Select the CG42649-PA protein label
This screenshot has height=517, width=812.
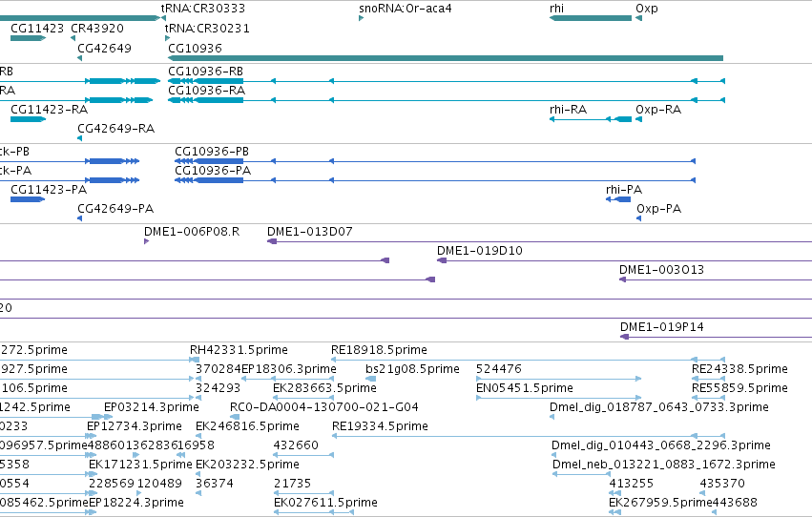[x=115, y=209]
